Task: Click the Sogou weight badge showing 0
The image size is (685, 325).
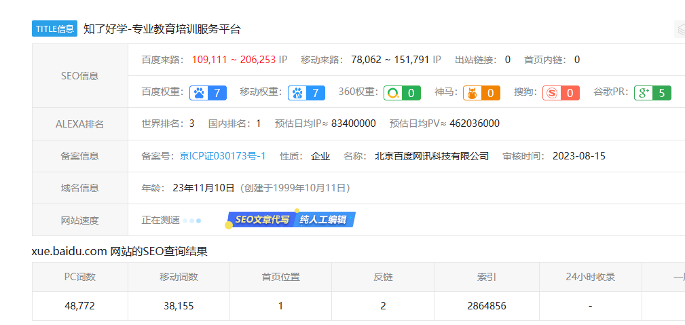Action: [x=561, y=92]
